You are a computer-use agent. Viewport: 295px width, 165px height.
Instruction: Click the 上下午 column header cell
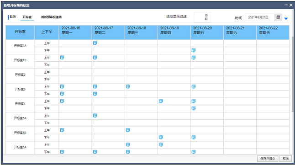(47, 32)
